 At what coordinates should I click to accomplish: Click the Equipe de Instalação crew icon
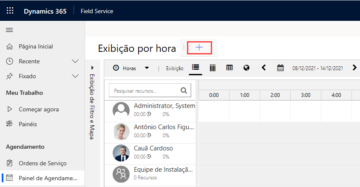121,174
